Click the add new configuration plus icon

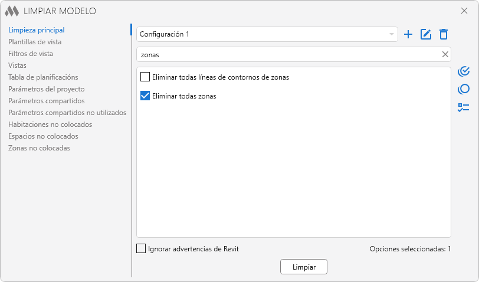click(408, 34)
